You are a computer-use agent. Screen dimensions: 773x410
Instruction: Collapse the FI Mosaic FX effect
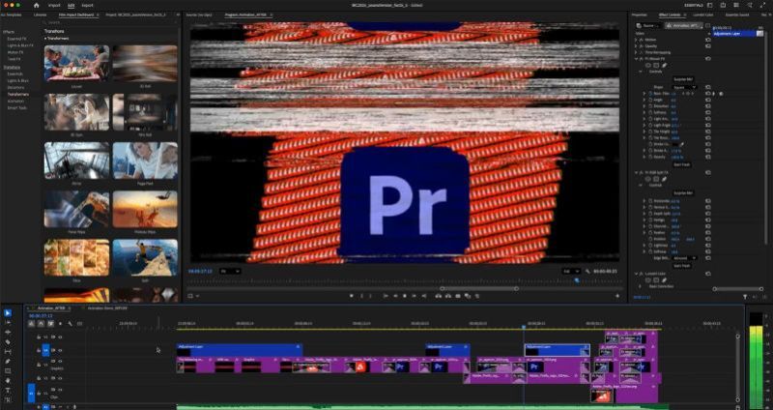(636, 58)
